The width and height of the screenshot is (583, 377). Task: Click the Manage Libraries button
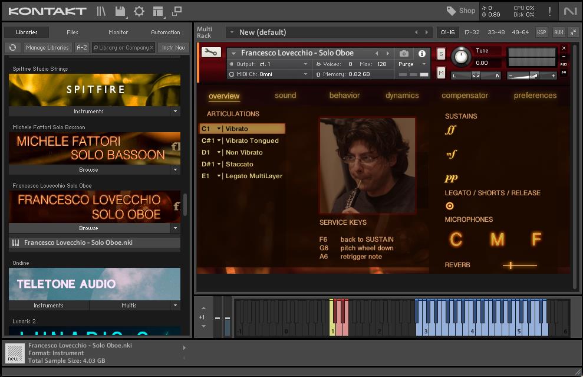47,48
